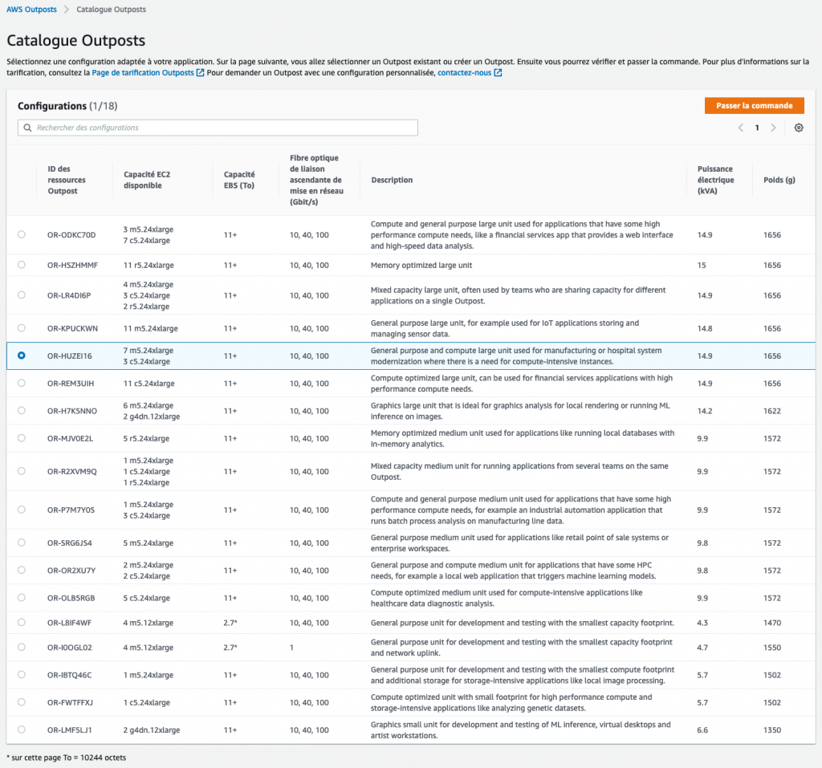Screen dimensions: 822x768
Task: Click uplink value '1' in OR-I0OGL02 row
Action: (292, 648)
